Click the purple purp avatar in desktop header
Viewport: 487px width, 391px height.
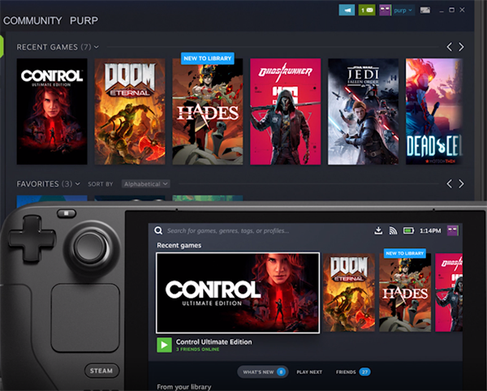pos(385,11)
